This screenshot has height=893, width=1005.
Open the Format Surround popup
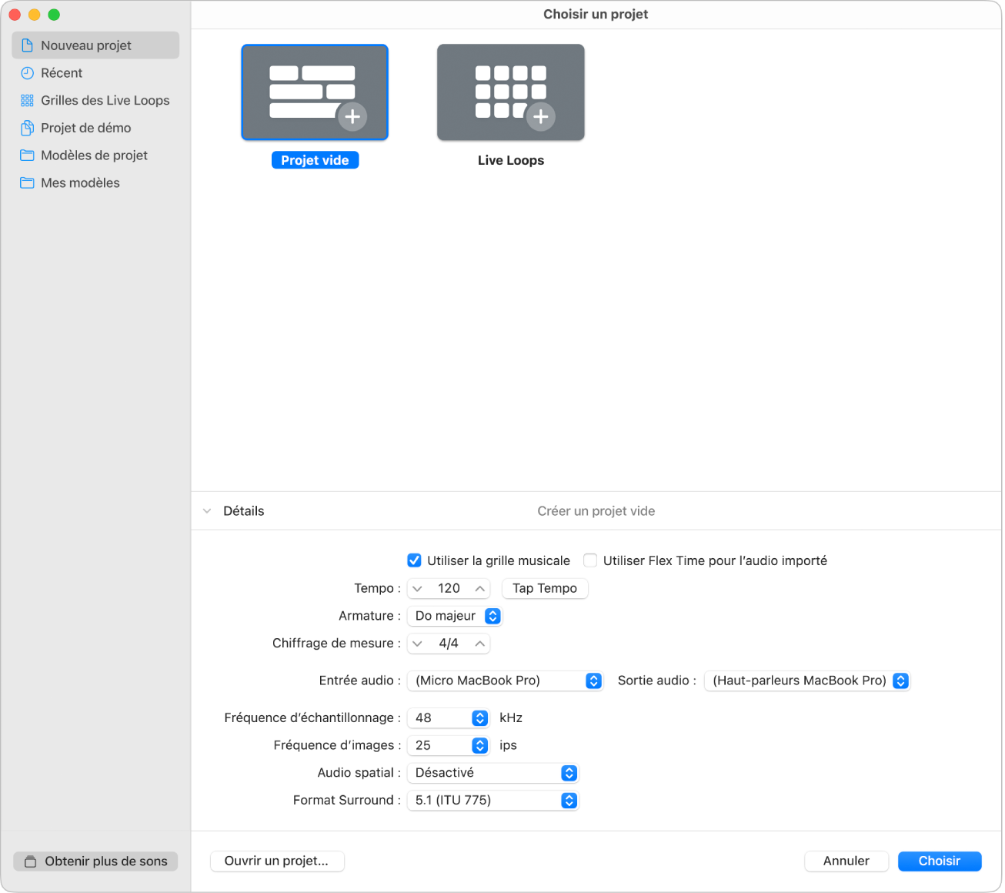tap(492, 801)
